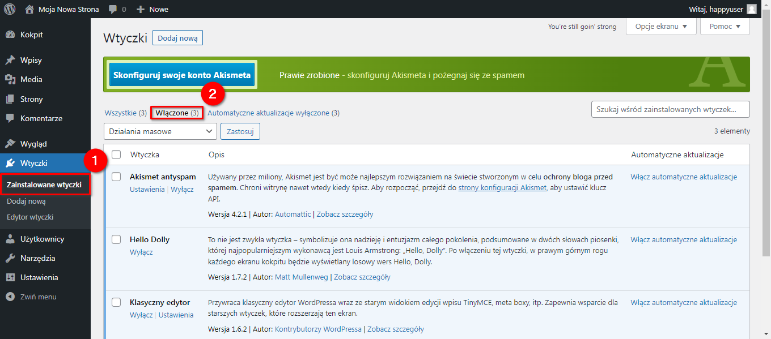
Task: Go to Komentarze in the sidebar
Action: (x=45, y=118)
